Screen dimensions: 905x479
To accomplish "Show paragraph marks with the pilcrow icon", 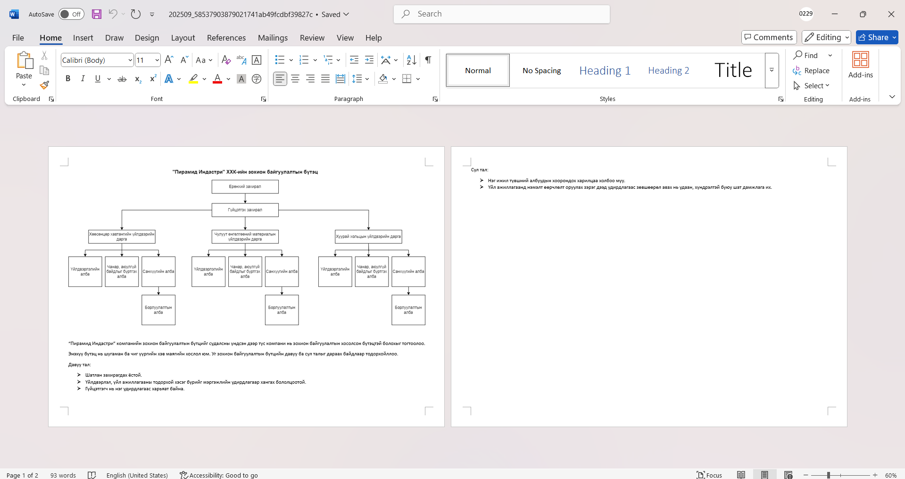I will point(428,60).
